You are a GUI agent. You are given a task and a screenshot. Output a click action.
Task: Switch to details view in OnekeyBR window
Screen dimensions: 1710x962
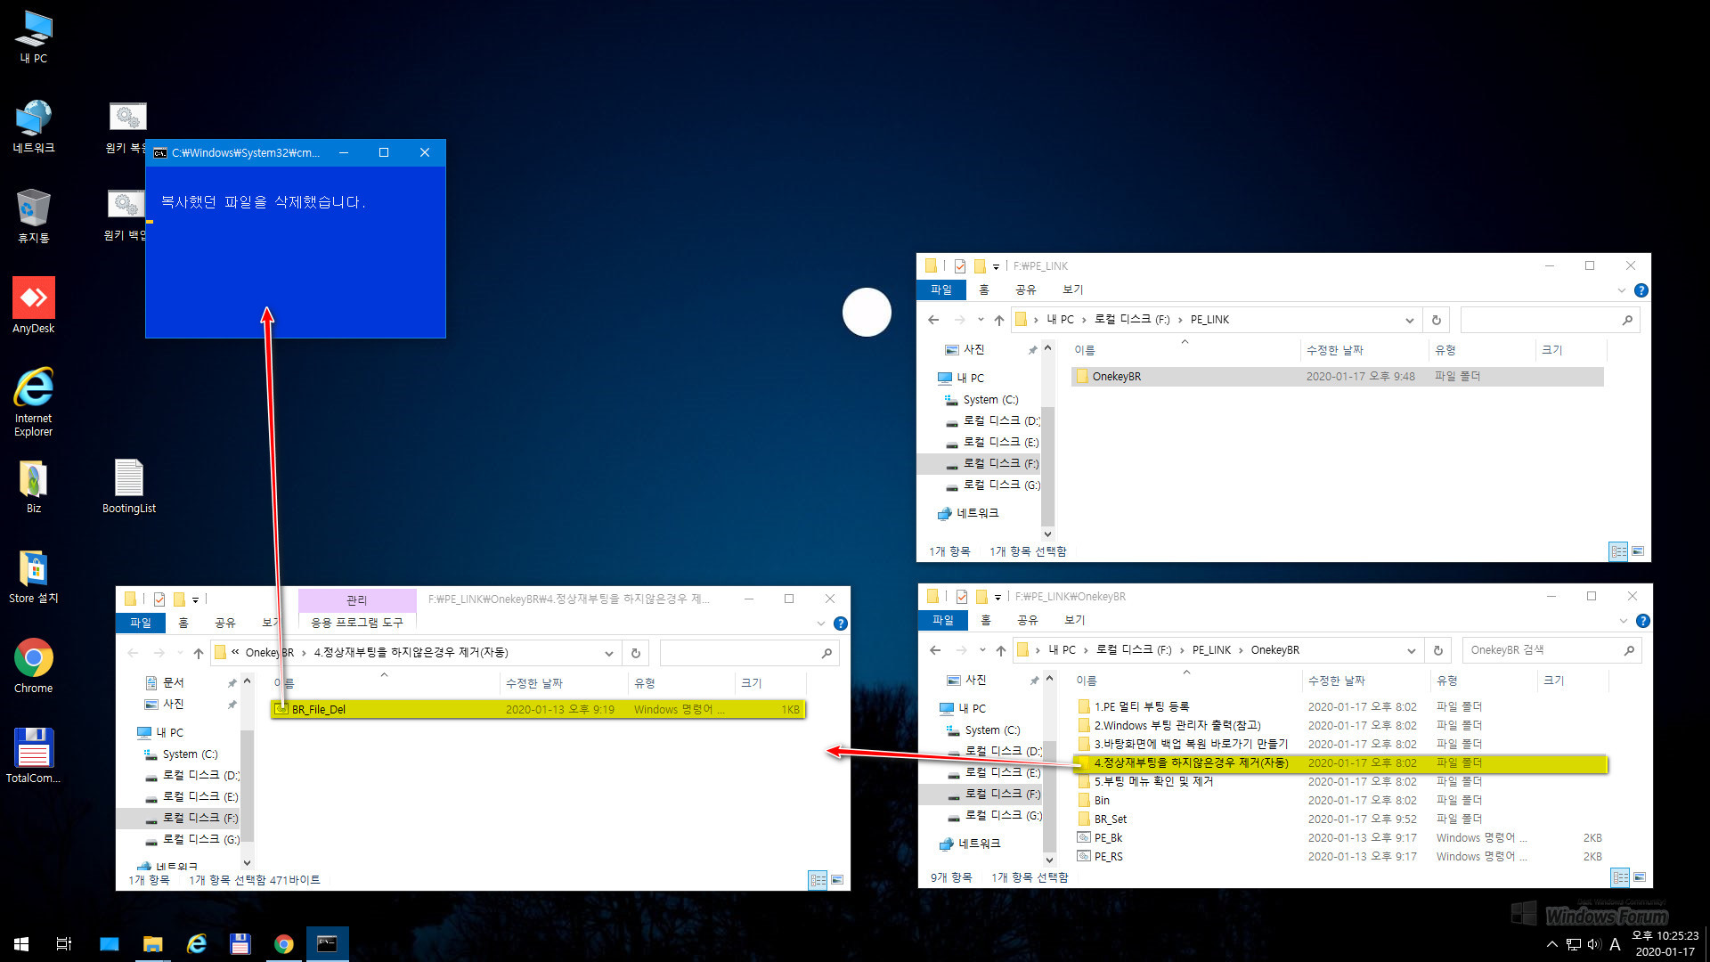(1621, 878)
